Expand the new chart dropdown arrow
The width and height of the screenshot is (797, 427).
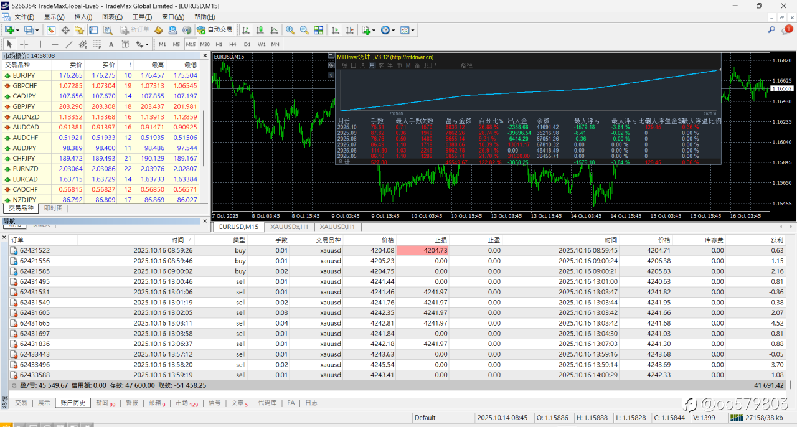pos(18,30)
